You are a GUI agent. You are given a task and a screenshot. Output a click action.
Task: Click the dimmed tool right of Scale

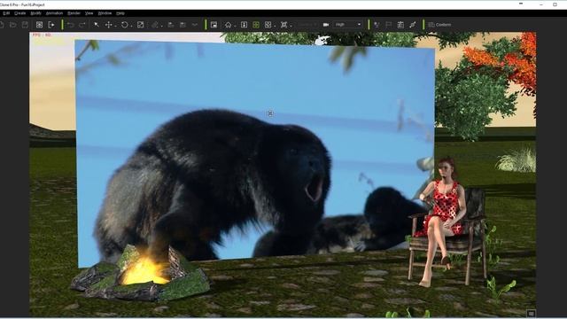[x=155, y=25]
